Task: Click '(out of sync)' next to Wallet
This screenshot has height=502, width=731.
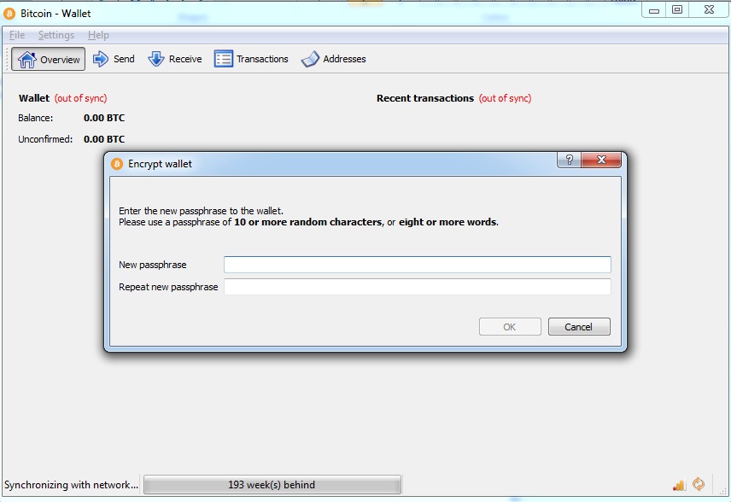Action: (80, 98)
